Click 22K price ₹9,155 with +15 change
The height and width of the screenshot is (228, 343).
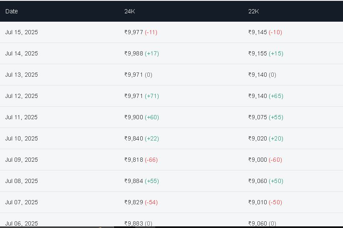pyautogui.click(x=266, y=53)
